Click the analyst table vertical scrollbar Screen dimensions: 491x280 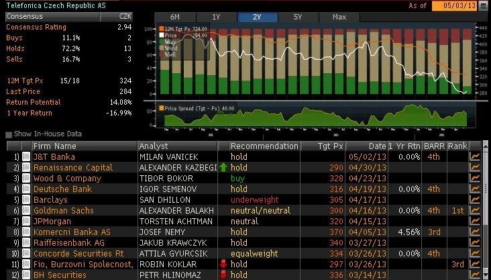pyautogui.click(x=486, y=210)
